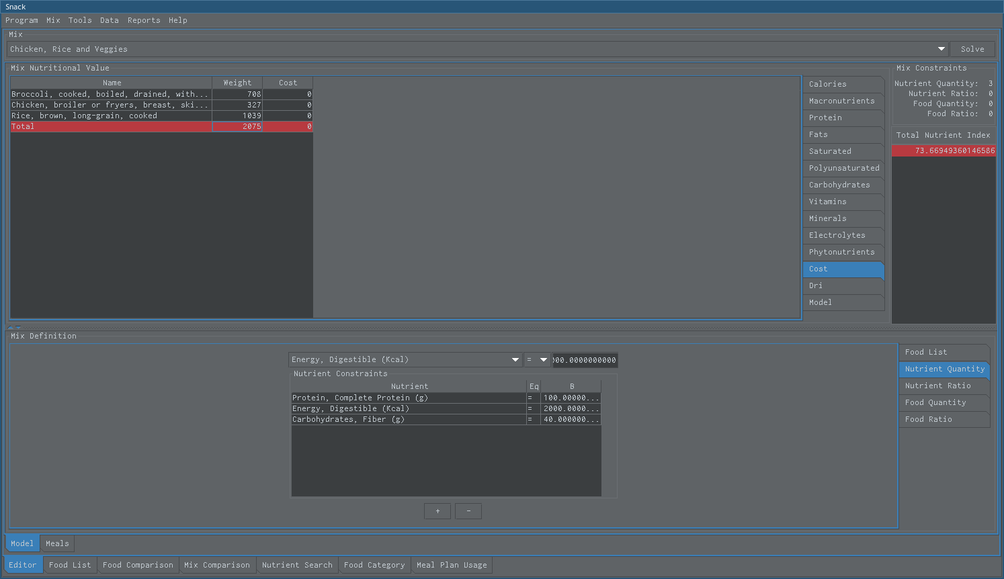1004x579 pixels.
Task: Add constraint with the plus button
Action: coord(437,511)
